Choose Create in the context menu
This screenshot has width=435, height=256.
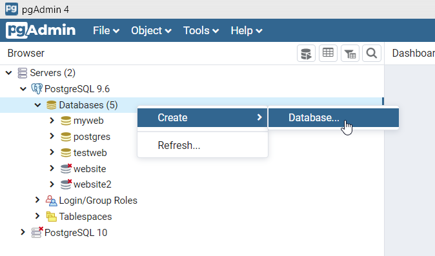click(203, 118)
